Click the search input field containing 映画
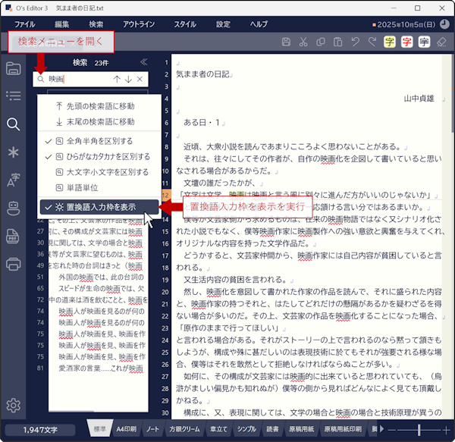The height and width of the screenshot is (442, 455). [x=76, y=79]
